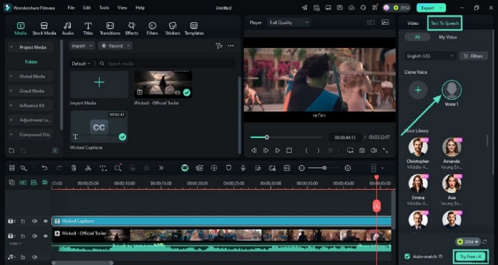Open the Tools menu
The image size is (498, 265).
coord(104,8)
